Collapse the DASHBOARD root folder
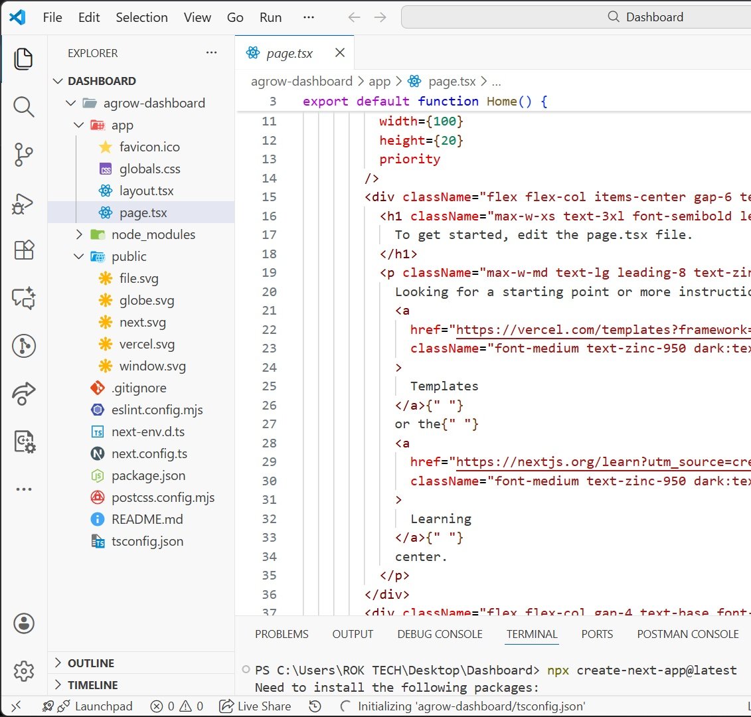This screenshot has width=751, height=717. 58,81
